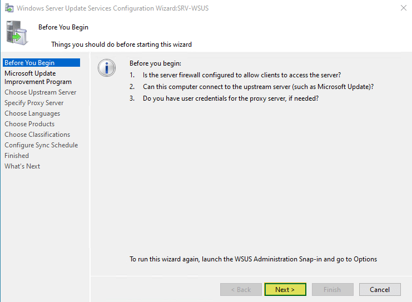Screen dimensions: 412x302
Task: Click the blue information icon
Action: coord(107,68)
